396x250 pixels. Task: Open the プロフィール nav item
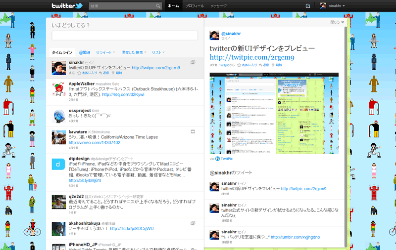(x=195, y=6)
